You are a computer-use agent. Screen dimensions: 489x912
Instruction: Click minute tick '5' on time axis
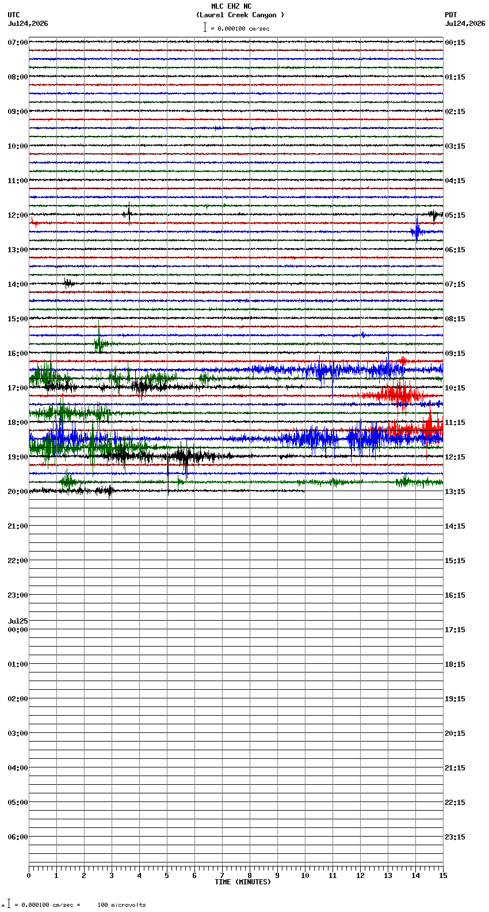pos(167,876)
